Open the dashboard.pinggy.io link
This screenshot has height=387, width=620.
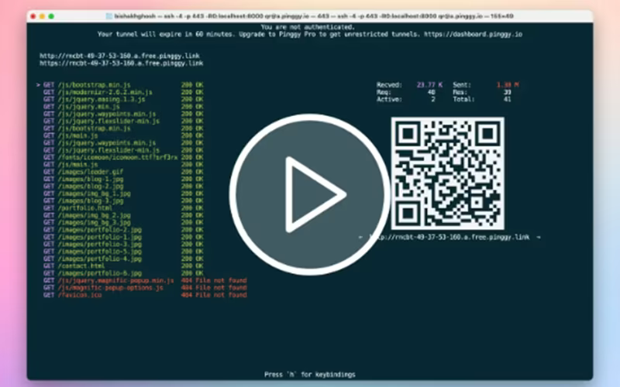[x=473, y=34]
